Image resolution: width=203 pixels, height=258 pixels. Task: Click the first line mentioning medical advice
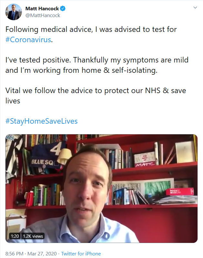[91, 29]
